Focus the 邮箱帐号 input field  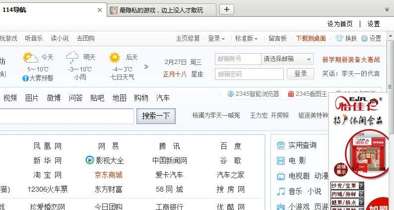tap(238, 59)
